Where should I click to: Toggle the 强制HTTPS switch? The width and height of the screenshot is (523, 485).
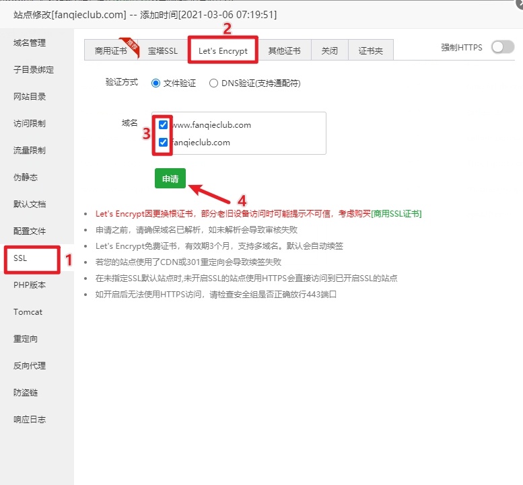click(503, 47)
